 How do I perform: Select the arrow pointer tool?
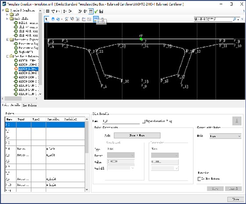tap(47, 19)
